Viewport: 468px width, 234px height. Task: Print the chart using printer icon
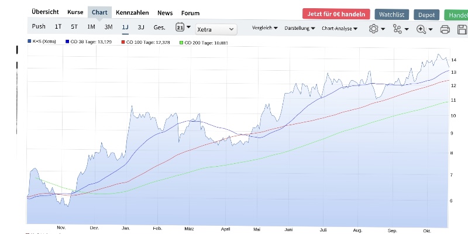(445, 29)
